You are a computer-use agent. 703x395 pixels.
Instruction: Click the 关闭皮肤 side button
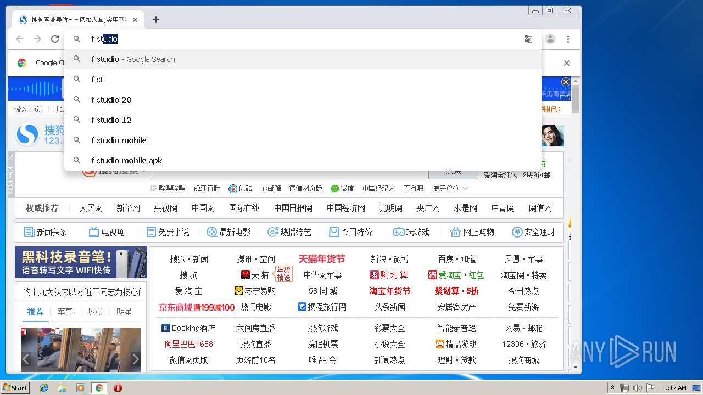coord(10,174)
